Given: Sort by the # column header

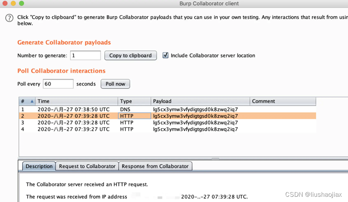Looking at the screenshot, I should [x=27, y=101].
